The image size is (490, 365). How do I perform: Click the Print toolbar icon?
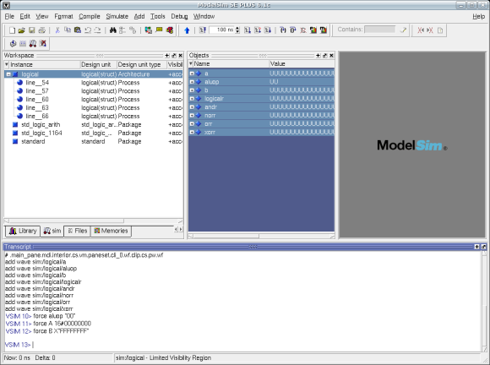pos(41,30)
